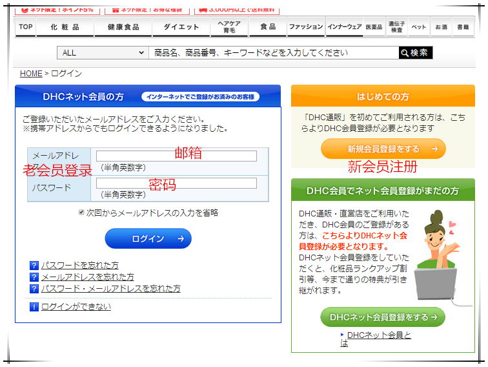Open the ファッション navigation tab
The height and width of the screenshot is (367, 488).
tap(306, 27)
